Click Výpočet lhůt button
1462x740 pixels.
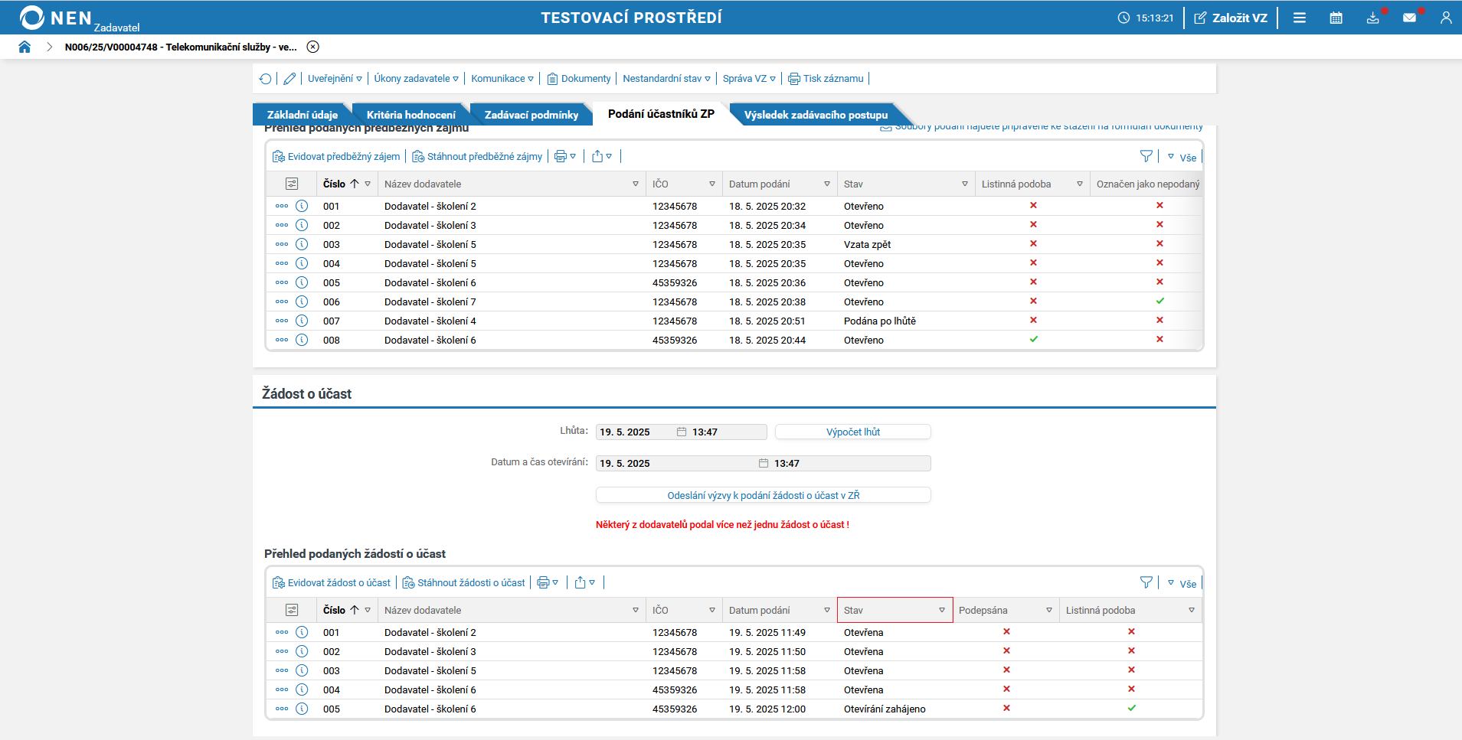[853, 432]
